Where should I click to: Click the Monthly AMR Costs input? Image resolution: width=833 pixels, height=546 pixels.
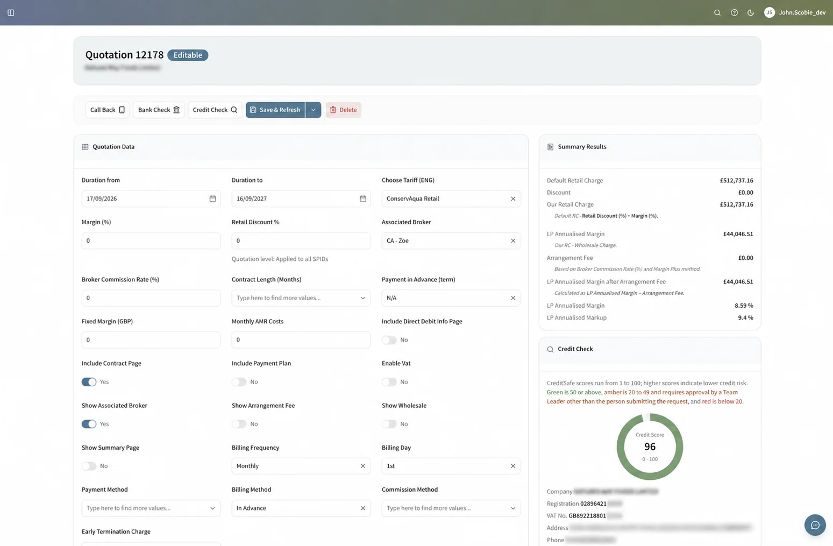pos(301,340)
